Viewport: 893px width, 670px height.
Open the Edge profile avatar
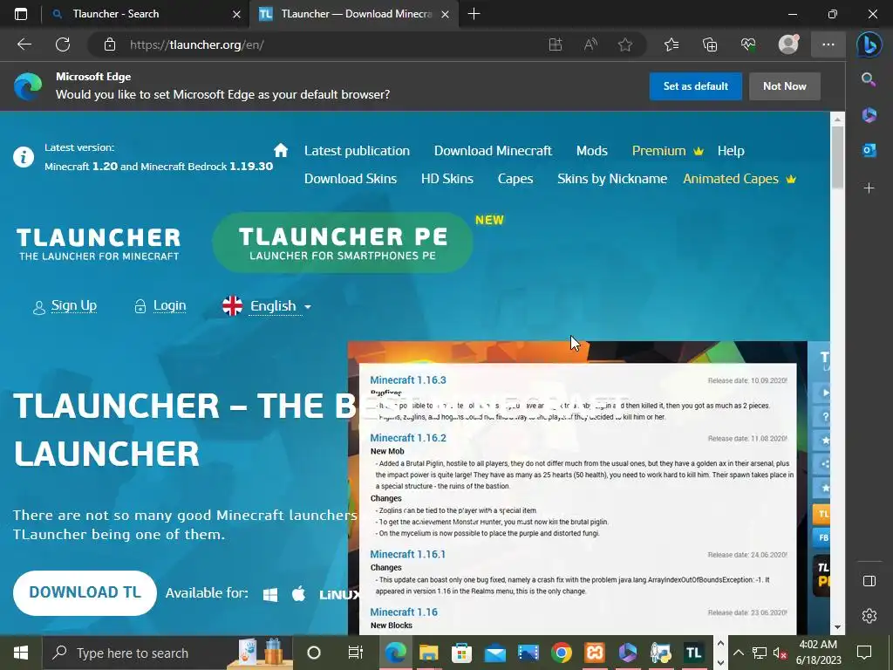point(788,44)
